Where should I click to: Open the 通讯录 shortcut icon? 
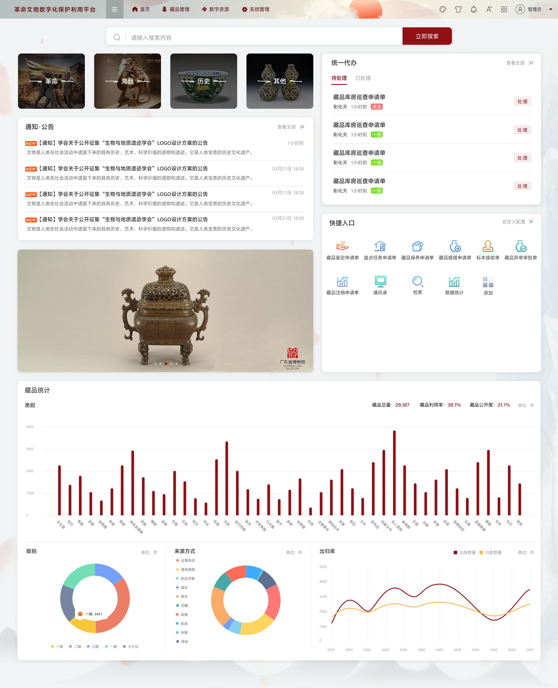[380, 281]
